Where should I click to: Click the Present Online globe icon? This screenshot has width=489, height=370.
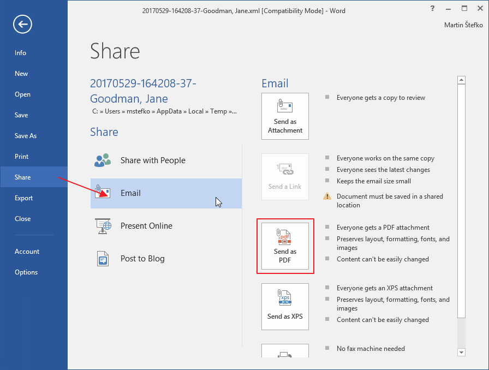(103, 226)
